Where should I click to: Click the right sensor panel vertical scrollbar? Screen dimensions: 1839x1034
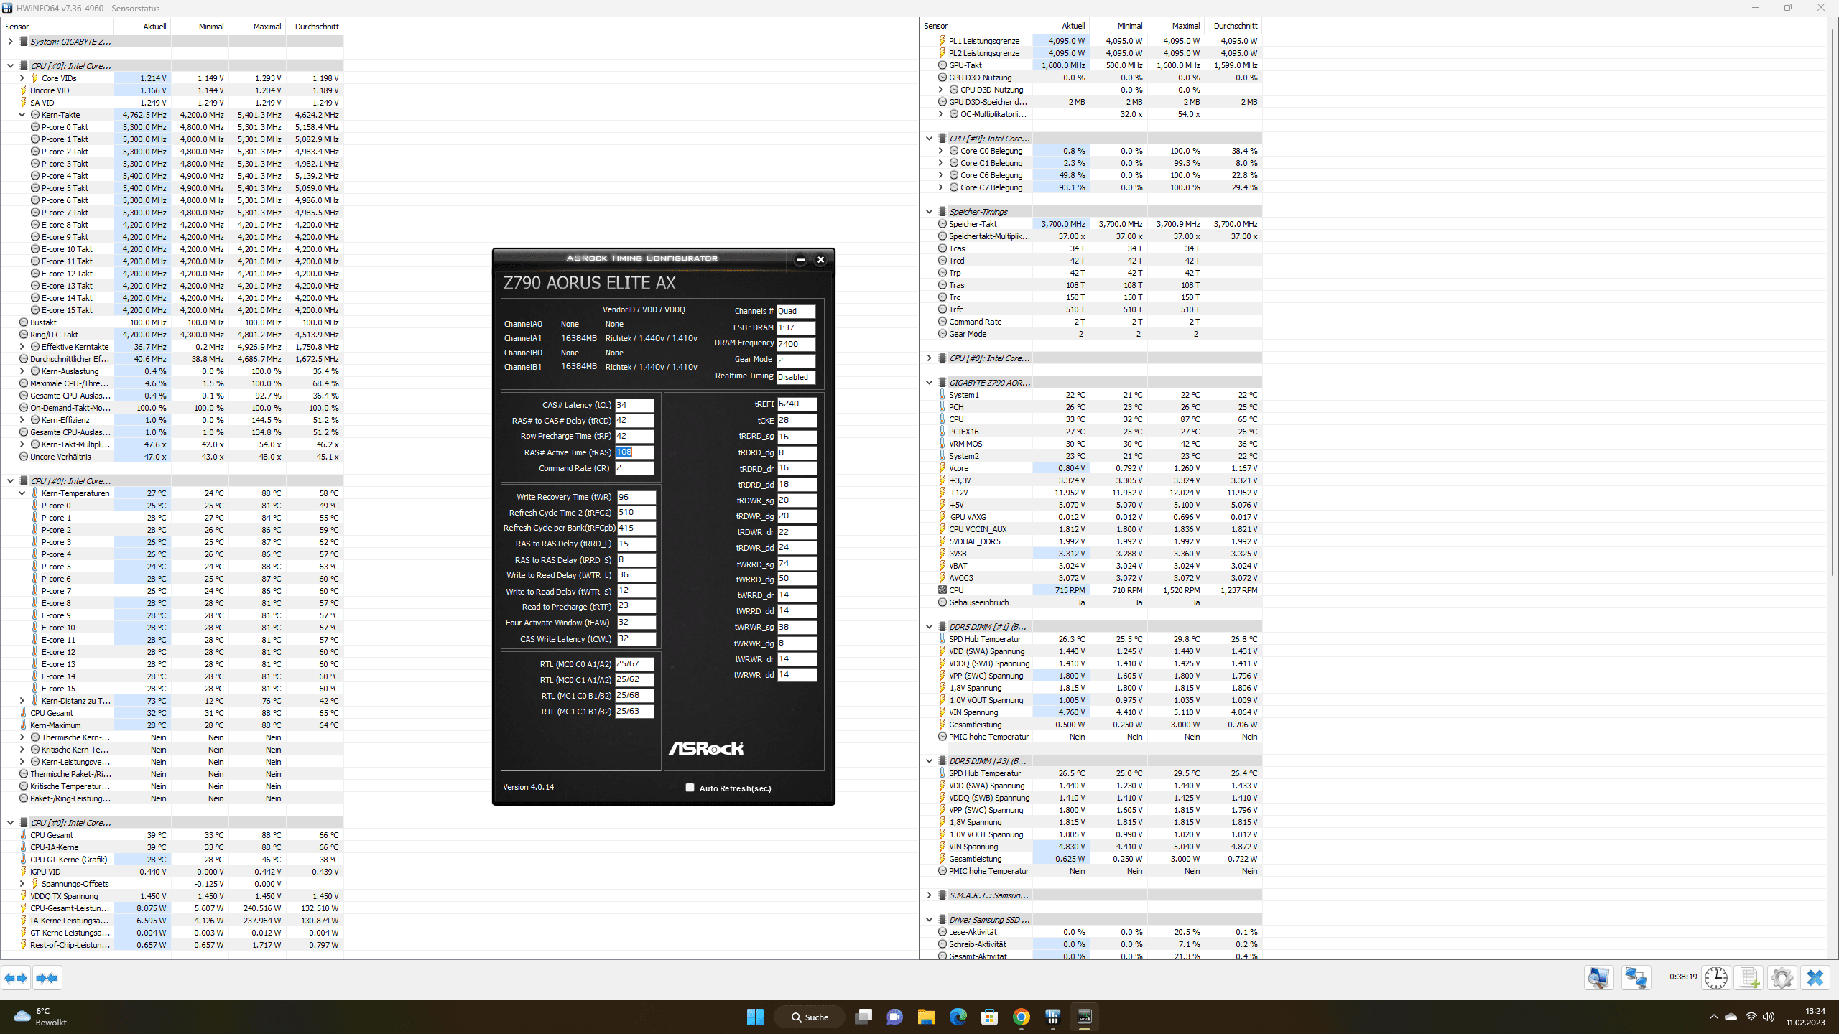pos(1833,302)
